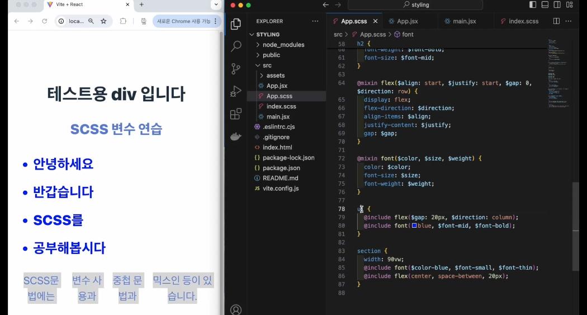Open package-lock.json file
587x315 pixels.
[287, 158]
